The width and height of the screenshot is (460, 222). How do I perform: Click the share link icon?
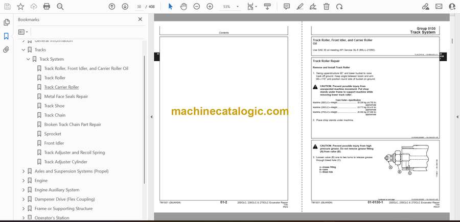click(425, 7)
